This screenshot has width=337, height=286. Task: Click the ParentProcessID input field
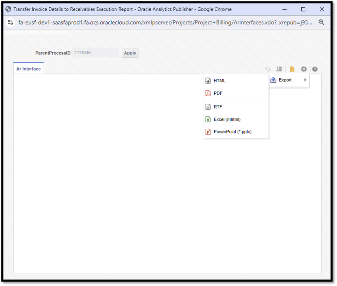point(95,53)
